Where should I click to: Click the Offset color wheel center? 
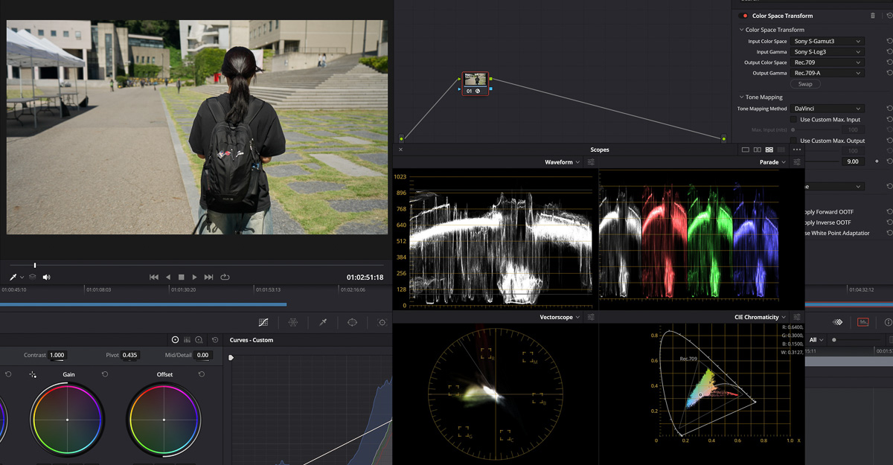coord(164,420)
